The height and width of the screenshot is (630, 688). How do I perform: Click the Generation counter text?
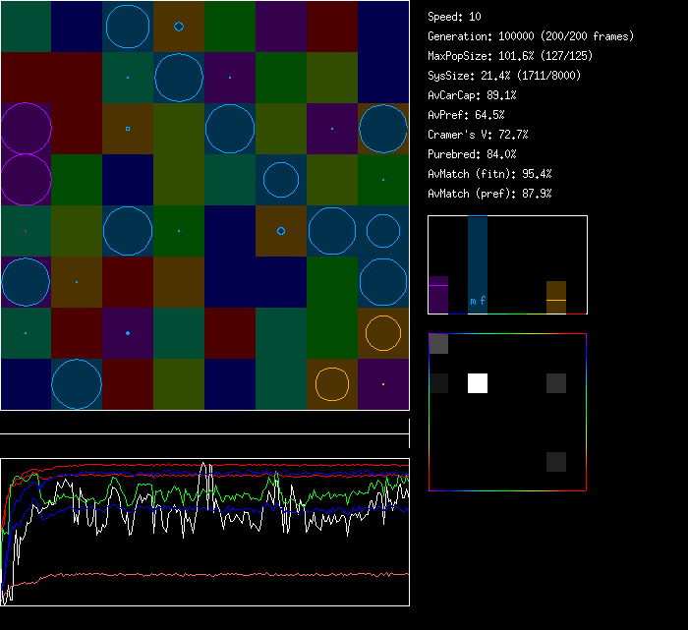[531, 36]
